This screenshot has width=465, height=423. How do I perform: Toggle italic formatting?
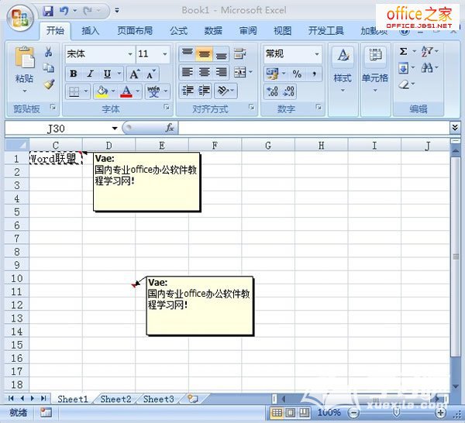(91, 74)
